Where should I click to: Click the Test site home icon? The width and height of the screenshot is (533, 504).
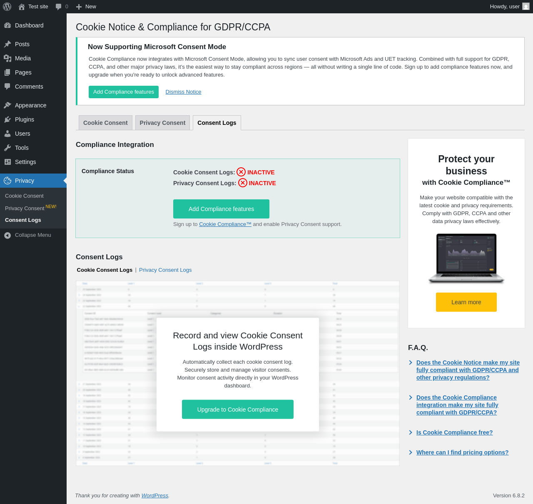coord(22,7)
